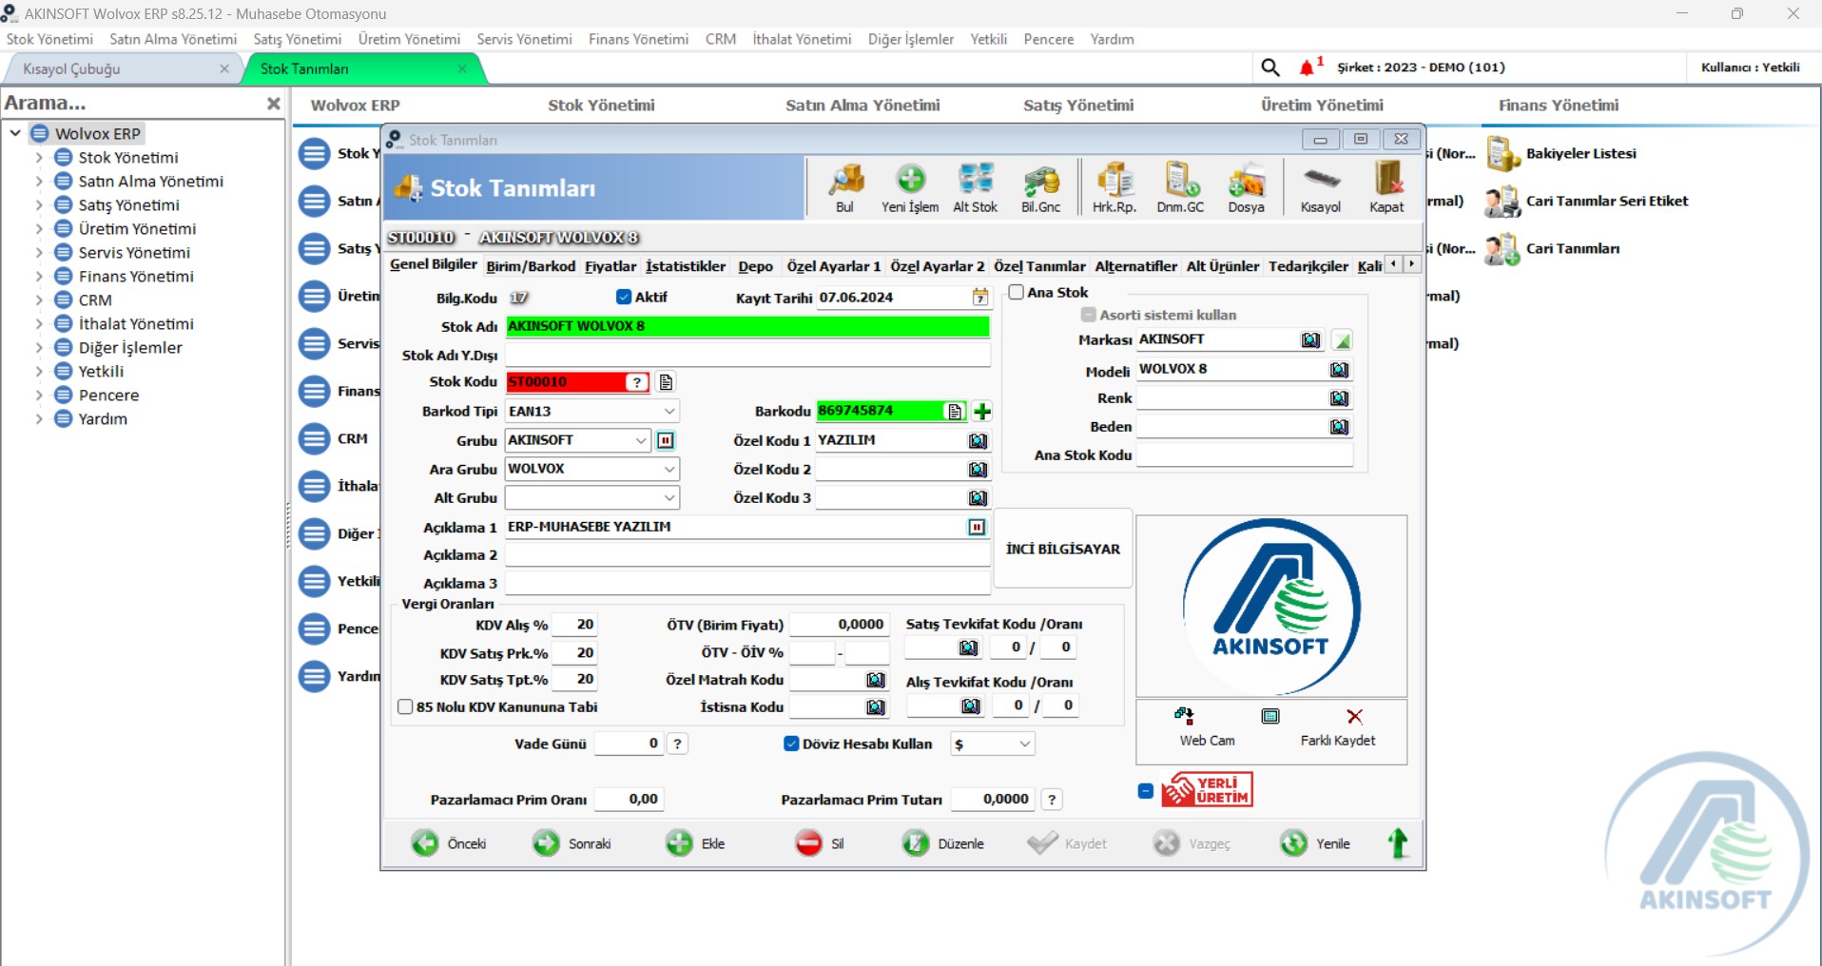The width and height of the screenshot is (1822, 966).
Task: Click the green up arrow in footer
Action: 1398,843
